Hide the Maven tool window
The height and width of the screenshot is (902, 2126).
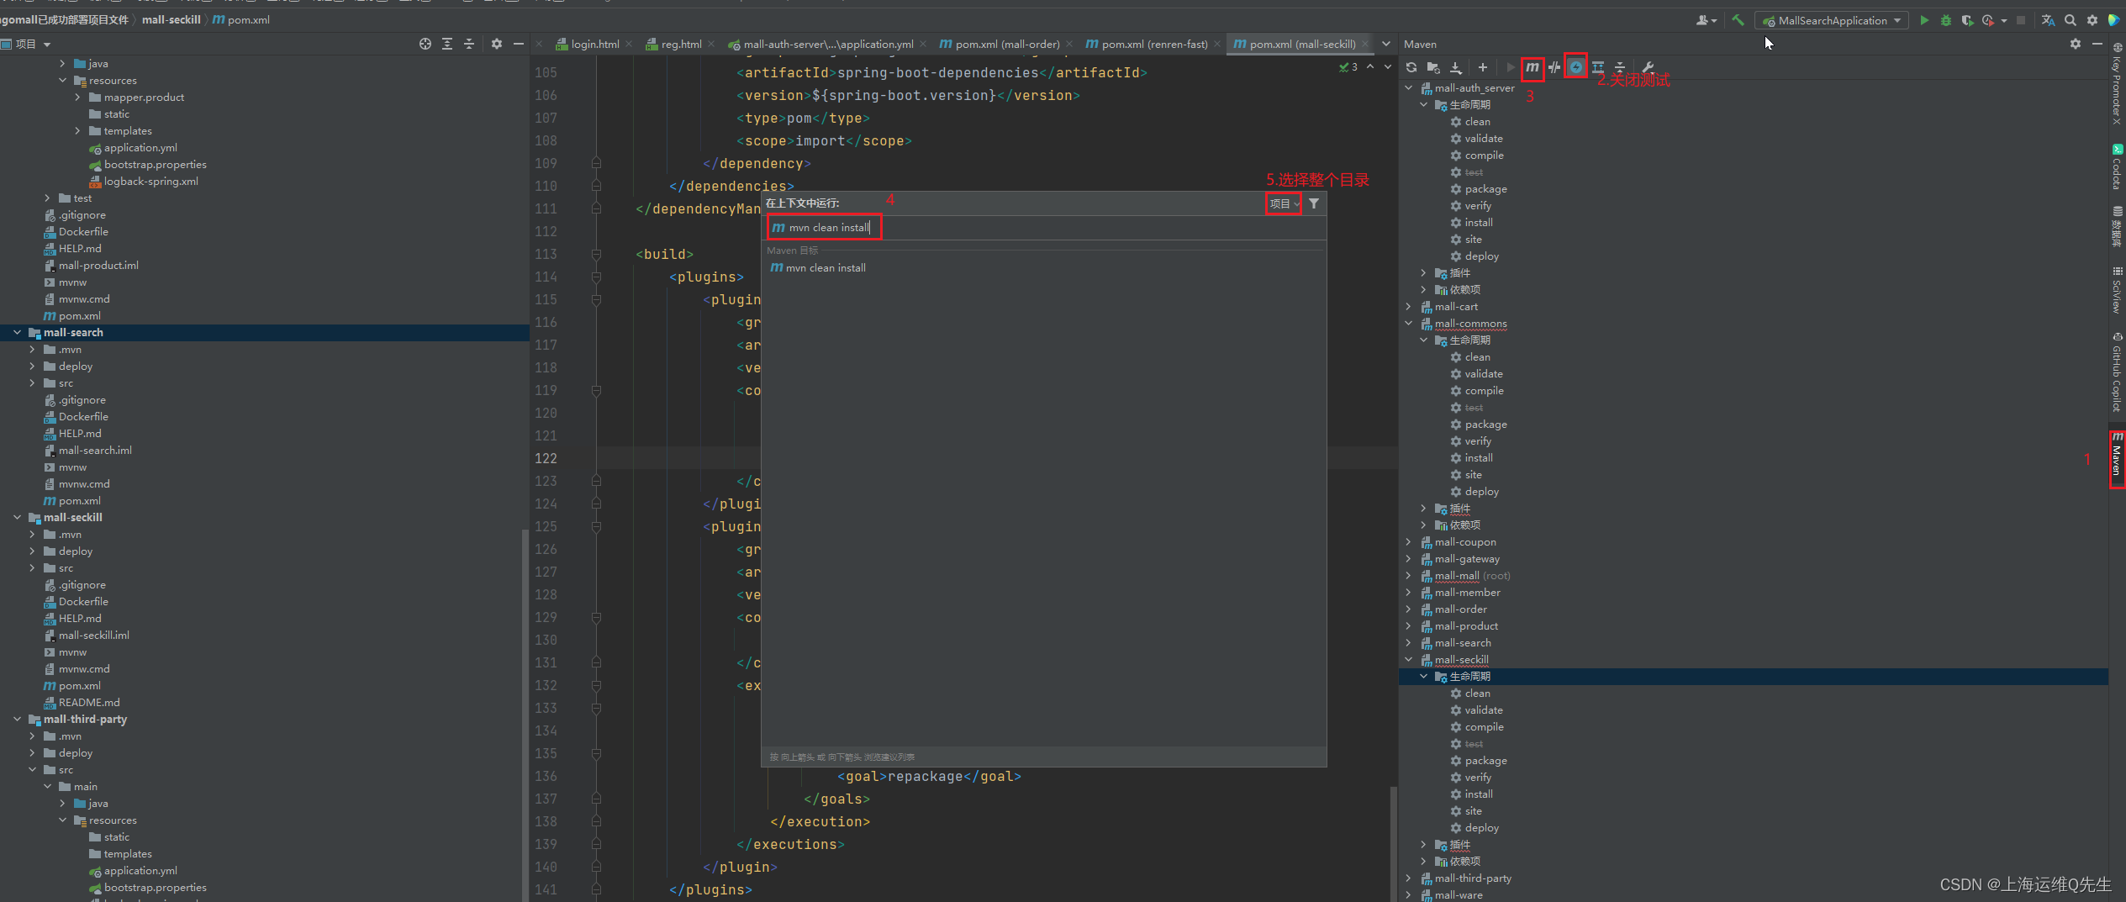[2097, 44]
